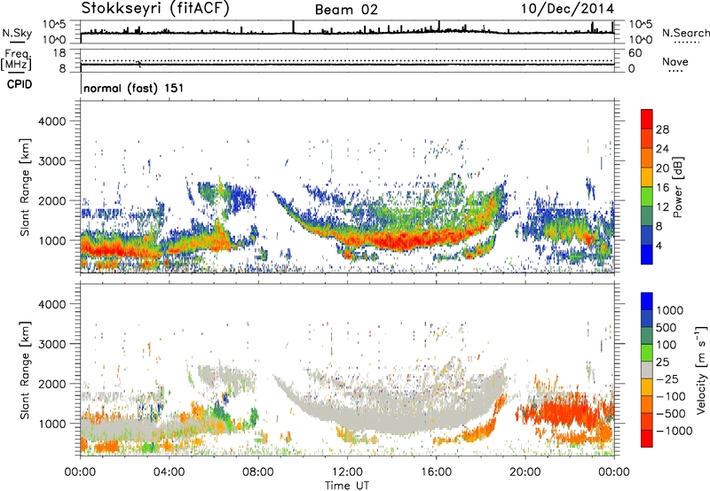
Task: Click the red negative-velocity patch near 22:00
Action: pyautogui.click(x=568, y=411)
